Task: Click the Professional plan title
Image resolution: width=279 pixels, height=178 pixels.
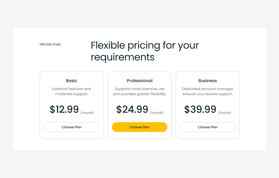Action: point(140,81)
